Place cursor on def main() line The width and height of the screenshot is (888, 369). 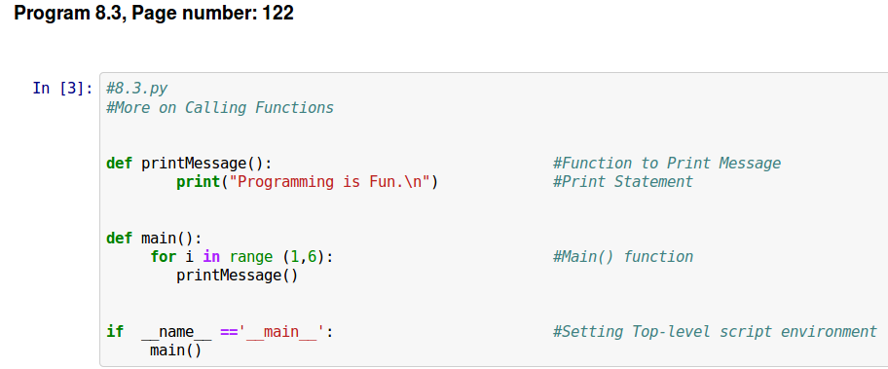point(154,239)
